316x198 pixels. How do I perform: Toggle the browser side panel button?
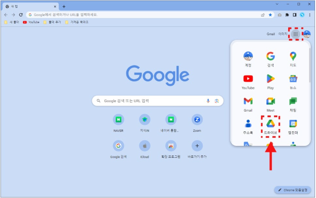click(294, 15)
